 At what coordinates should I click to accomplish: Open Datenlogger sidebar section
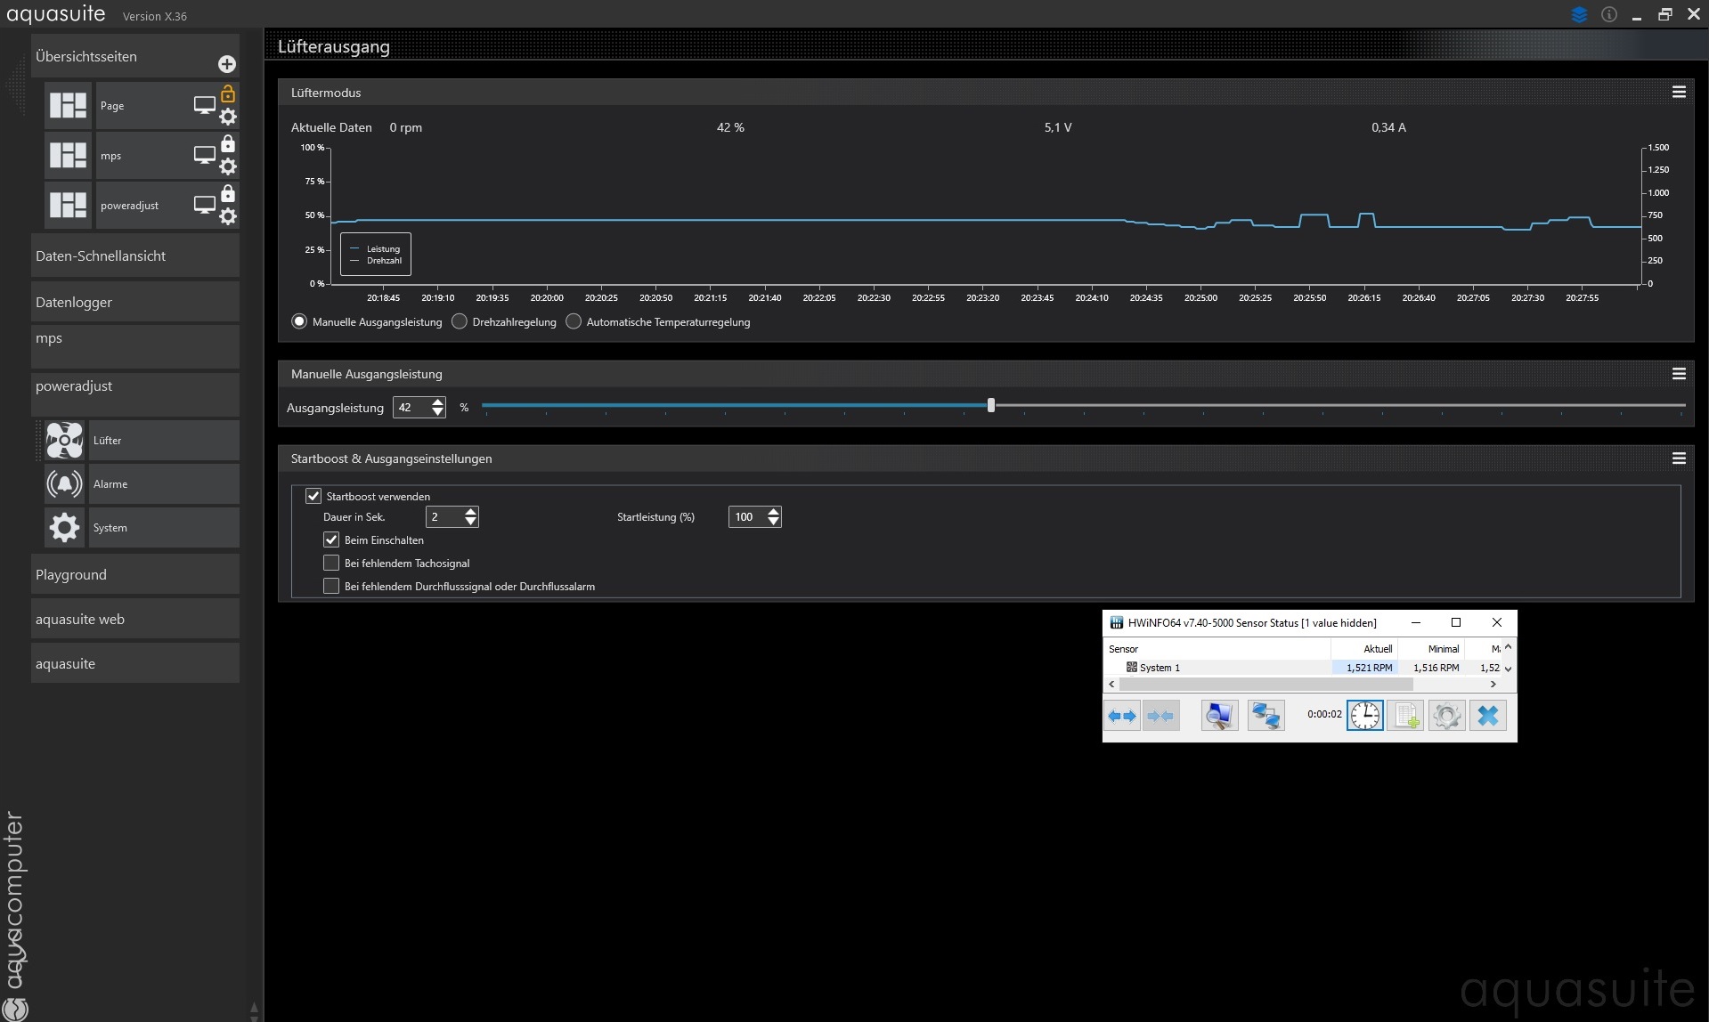135,302
